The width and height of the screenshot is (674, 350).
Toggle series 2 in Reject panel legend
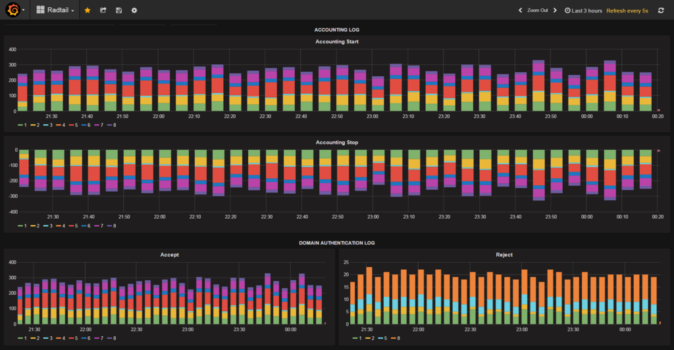pos(370,338)
